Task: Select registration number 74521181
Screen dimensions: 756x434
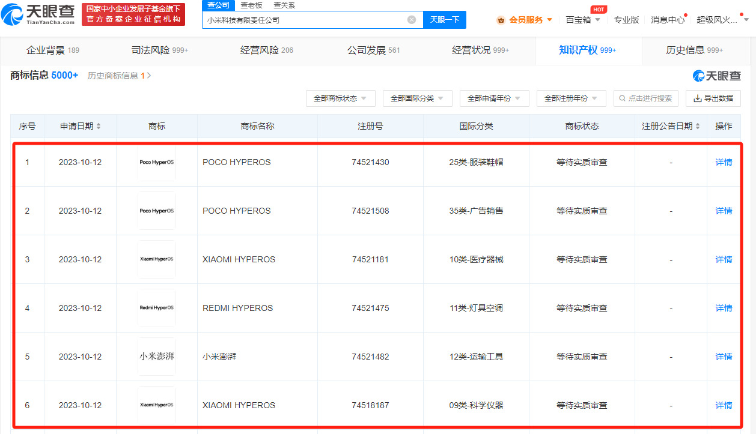Action: [370, 259]
